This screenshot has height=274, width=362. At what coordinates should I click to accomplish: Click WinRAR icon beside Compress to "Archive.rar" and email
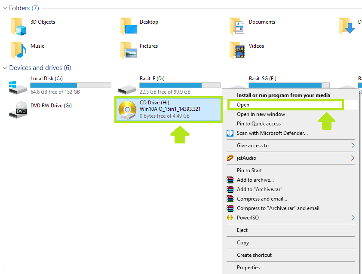(230, 208)
